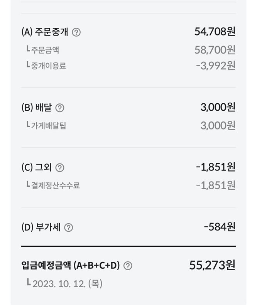Click the 주문금액 sub-item
The width and height of the screenshot is (257, 305).
coord(45,49)
